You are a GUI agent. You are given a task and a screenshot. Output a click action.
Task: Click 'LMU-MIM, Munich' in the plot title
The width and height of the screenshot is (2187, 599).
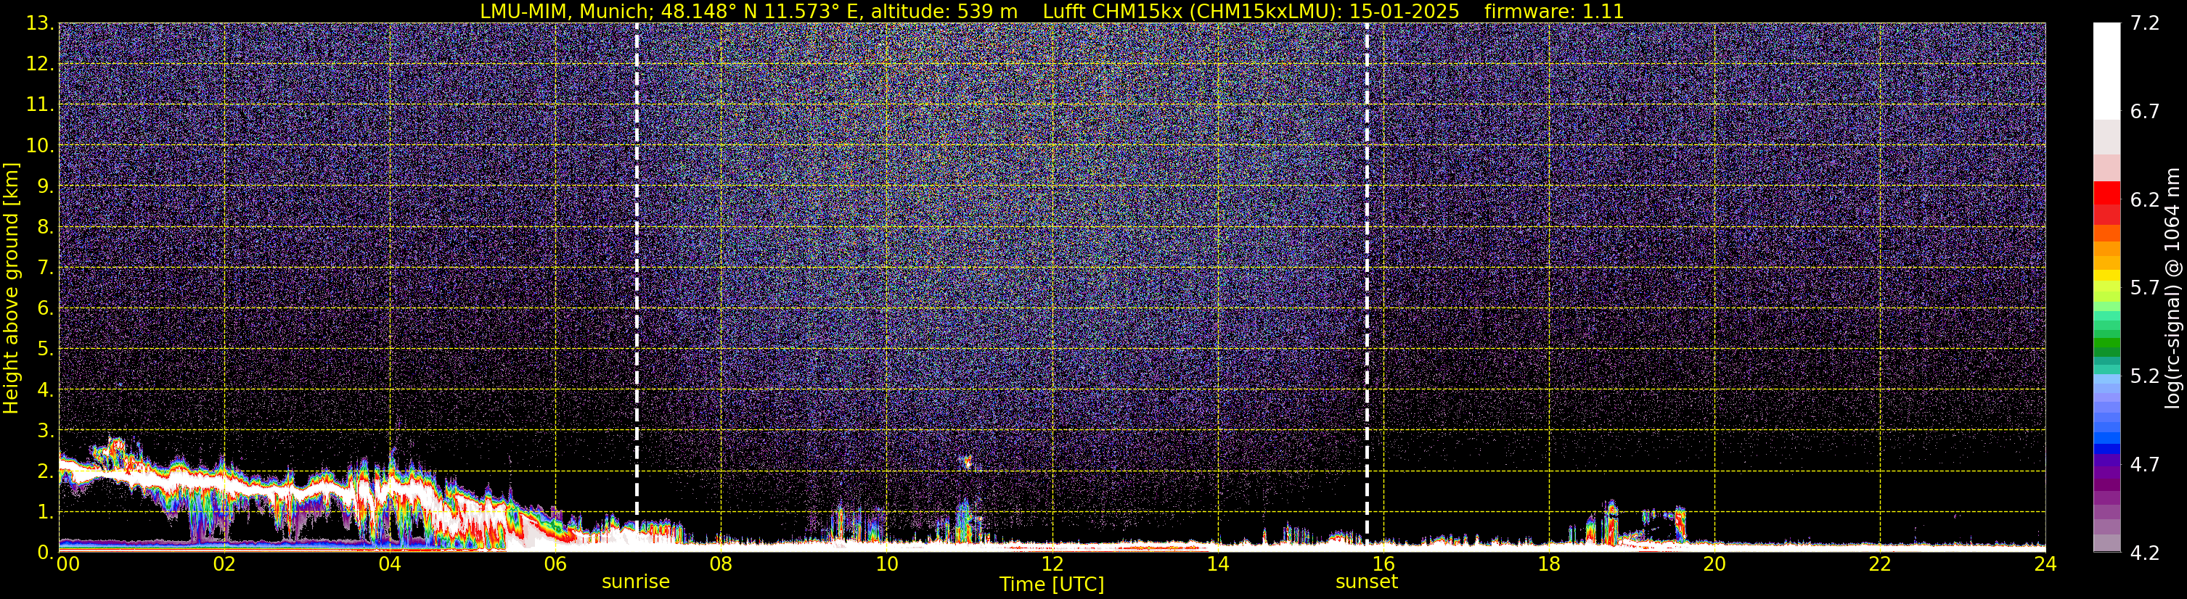click(x=565, y=11)
